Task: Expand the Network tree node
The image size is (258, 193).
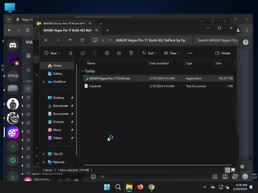Action: [43, 162]
